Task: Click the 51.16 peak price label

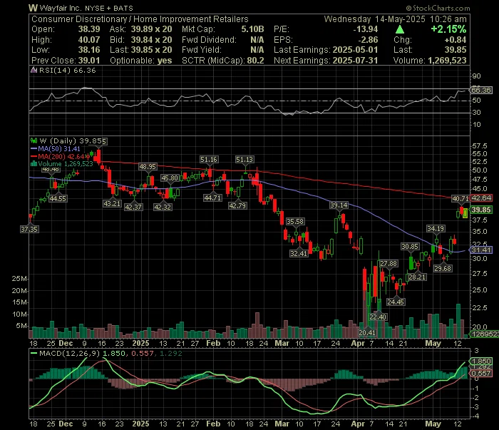Action: [209, 160]
